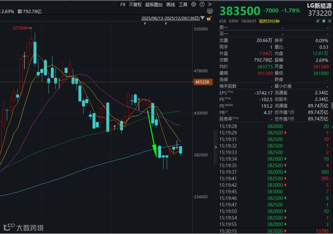Click info icon beside 总市值1
The image size is (333, 234).
pos(293,112)
